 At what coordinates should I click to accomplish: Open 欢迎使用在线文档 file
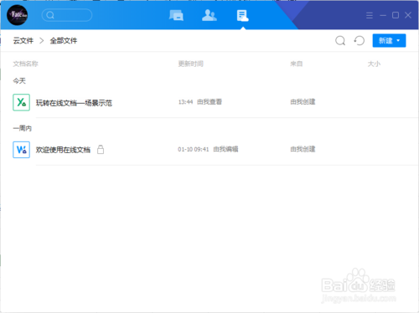63,150
